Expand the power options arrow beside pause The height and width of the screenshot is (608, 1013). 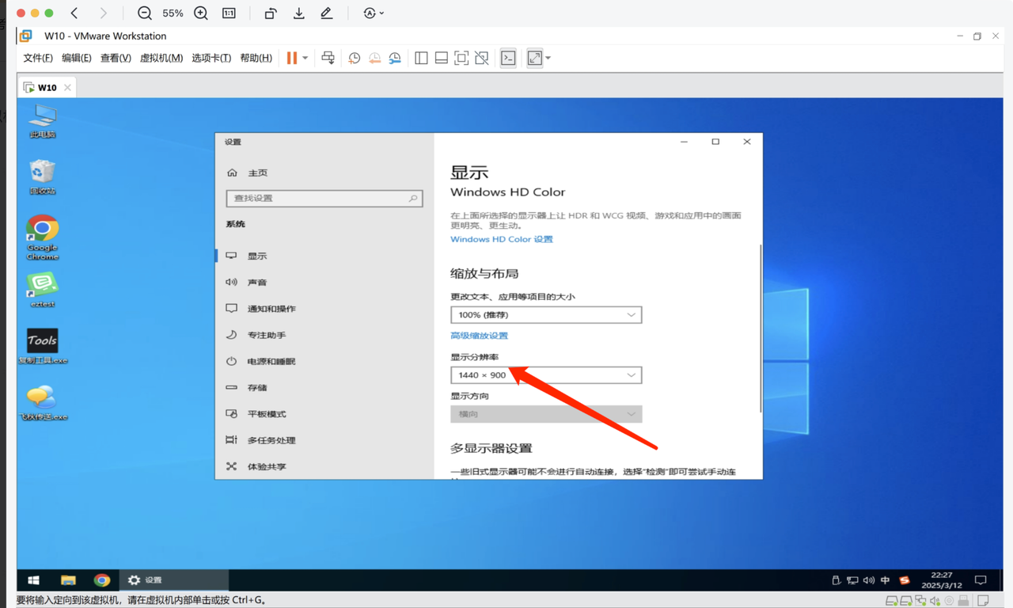(305, 58)
